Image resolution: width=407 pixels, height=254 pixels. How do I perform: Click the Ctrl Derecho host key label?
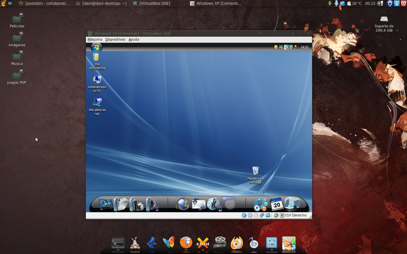pyautogui.click(x=296, y=215)
